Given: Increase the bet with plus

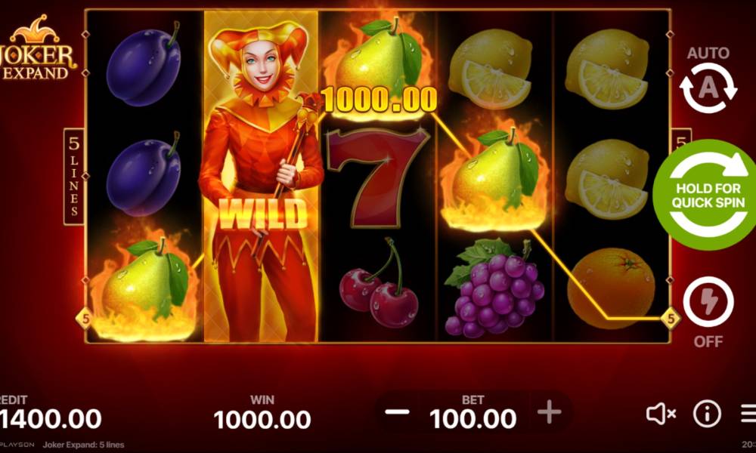Looking at the screenshot, I should [549, 412].
